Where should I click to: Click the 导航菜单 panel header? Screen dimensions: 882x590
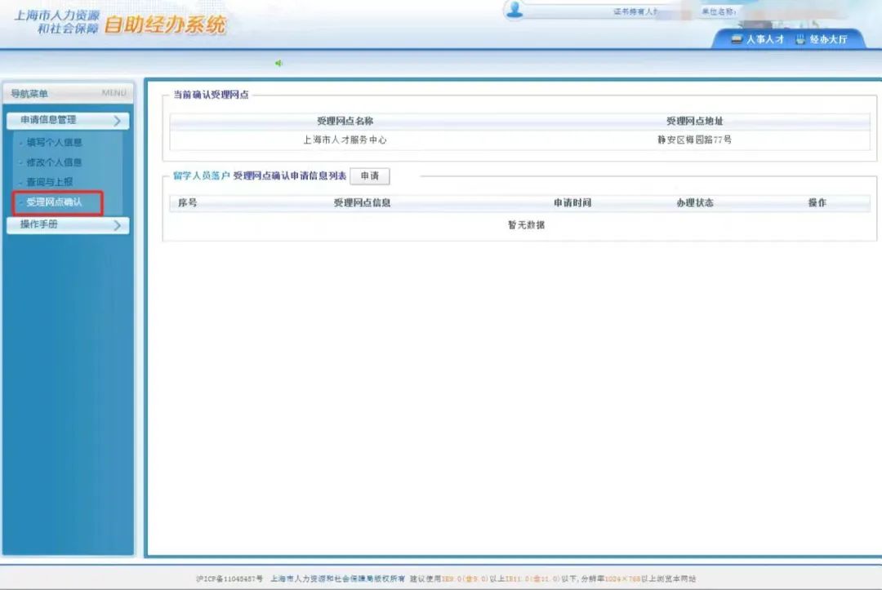pyautogui.click(x=68, y=93)
